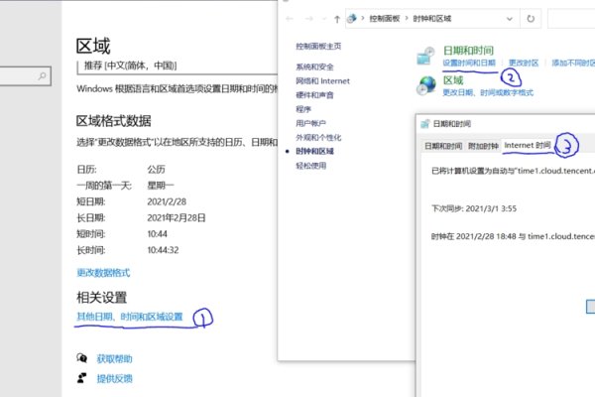Viewport: 595px width, 397px height.
Task: Click the 日期和时间 dialog title icon
Action: click(x=425, y=123)
